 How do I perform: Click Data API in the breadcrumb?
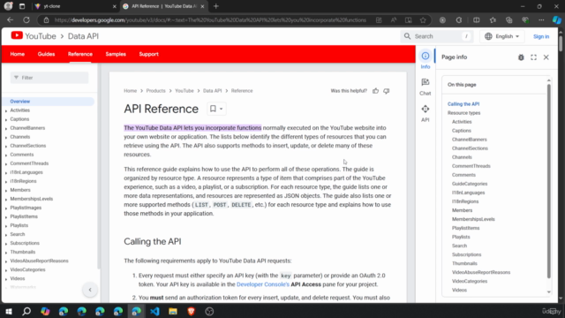[212, 90]
